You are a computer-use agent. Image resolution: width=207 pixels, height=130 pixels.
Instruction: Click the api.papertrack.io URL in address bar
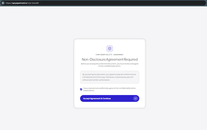(22, 3)
